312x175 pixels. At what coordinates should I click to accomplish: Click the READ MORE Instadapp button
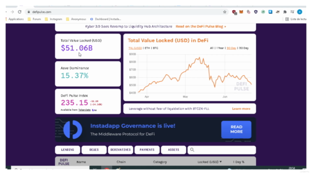[x=236, y=129]
